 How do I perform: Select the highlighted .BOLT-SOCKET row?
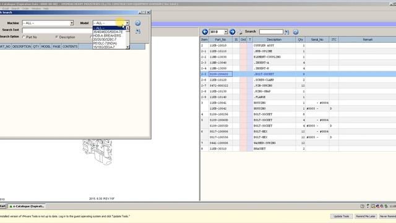[x=298, y=74]
